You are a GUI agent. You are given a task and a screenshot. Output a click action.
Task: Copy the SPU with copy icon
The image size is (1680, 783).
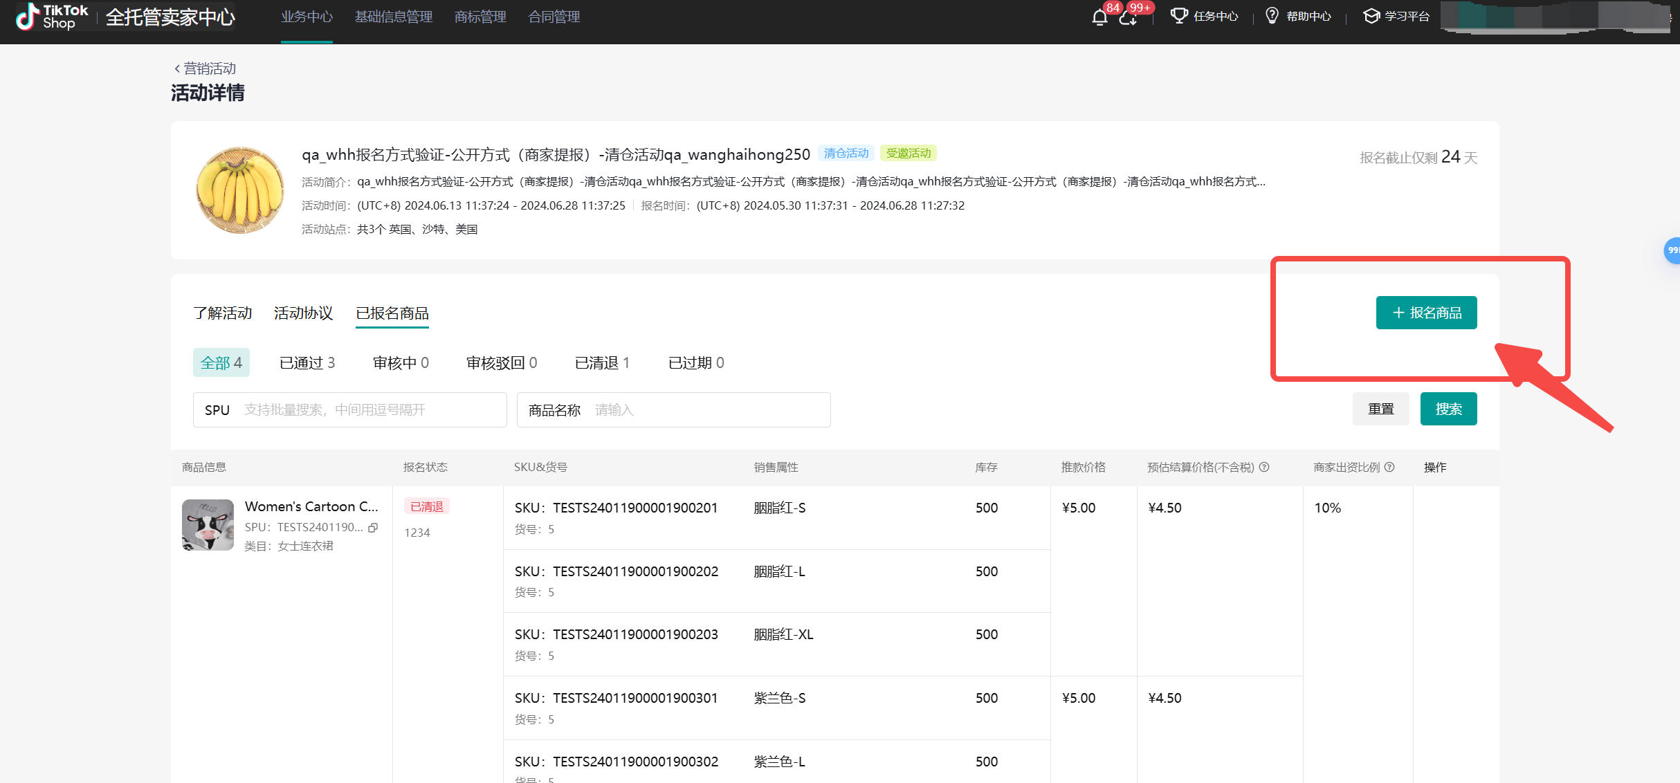[x=373, y=527]
